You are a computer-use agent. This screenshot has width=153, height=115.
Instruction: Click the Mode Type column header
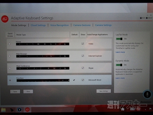point(21,35)
